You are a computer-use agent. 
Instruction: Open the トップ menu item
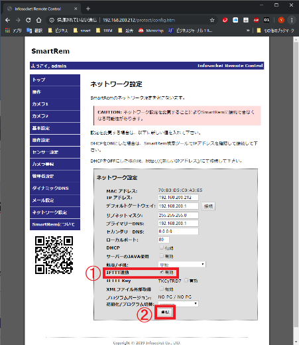55,80
